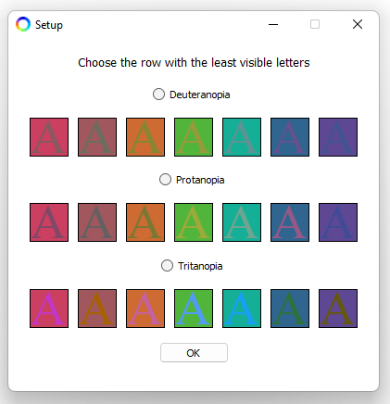
Task: Click the red swatch with magenta letter in the Tritanopia row
Action: pos(49,309)
